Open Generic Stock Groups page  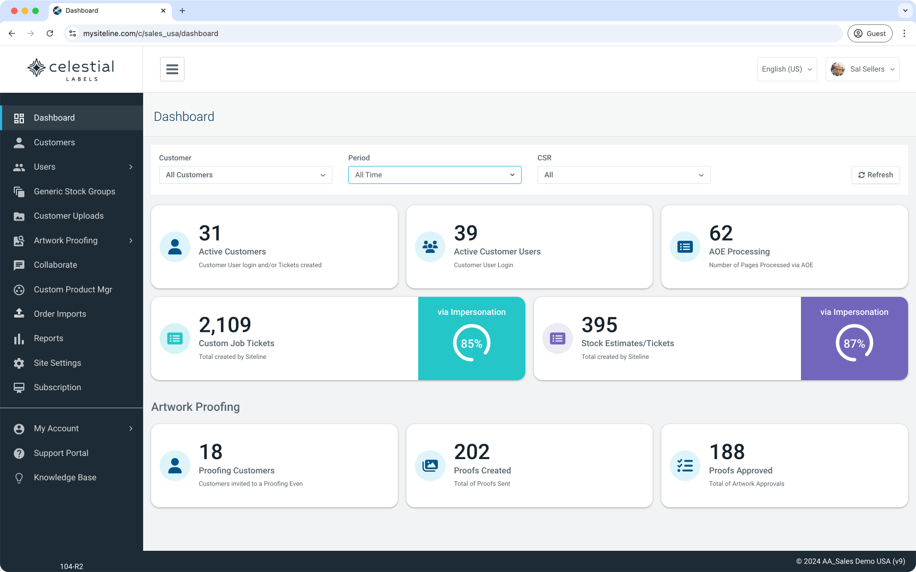pos(72,191)
